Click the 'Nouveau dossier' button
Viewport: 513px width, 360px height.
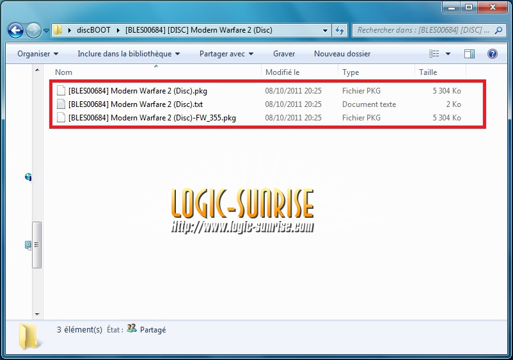tap(339, 54)
